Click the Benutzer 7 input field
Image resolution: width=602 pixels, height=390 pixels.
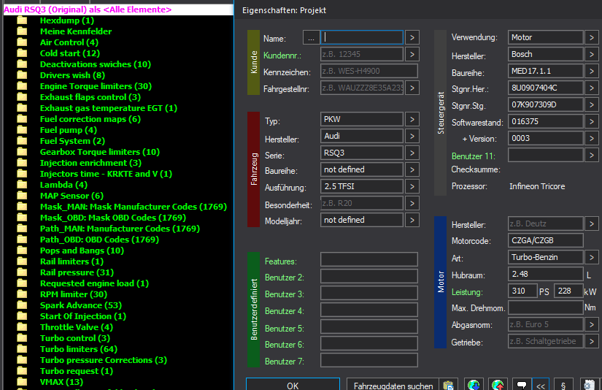tap(369, 360)
